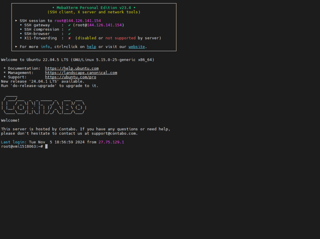320x239 pixels.
Task: Click the cyan 'info' word in banner
Action: (x=45, y=47)
